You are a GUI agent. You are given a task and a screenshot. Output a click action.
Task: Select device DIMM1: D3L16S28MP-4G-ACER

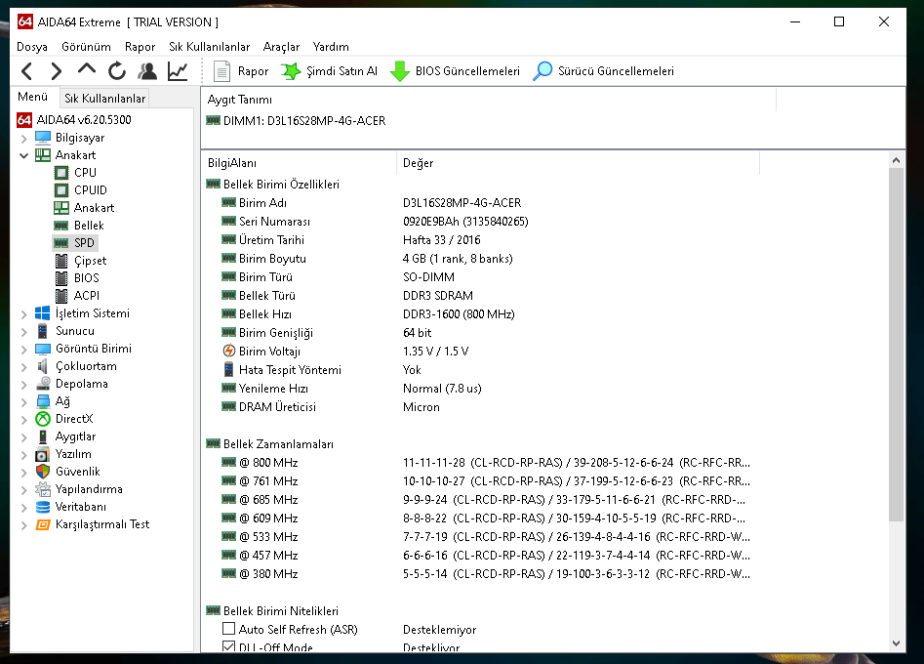[296, 121]
